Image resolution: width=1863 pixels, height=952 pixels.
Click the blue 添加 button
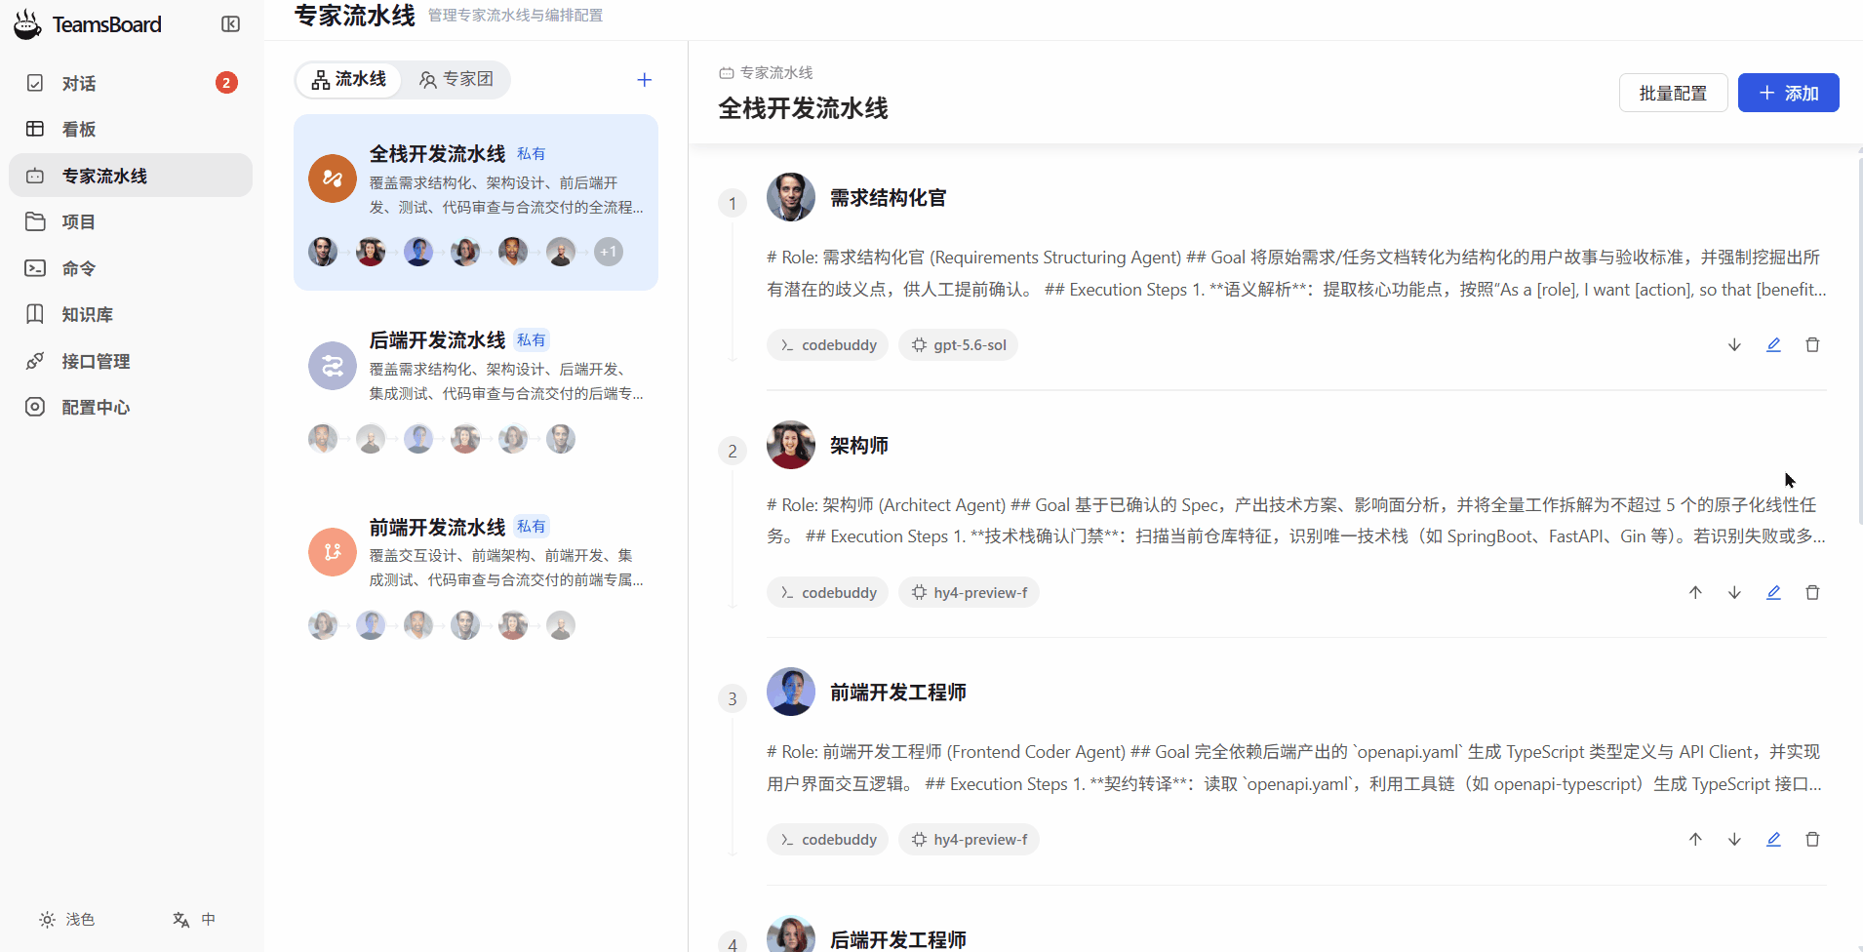1788,93
